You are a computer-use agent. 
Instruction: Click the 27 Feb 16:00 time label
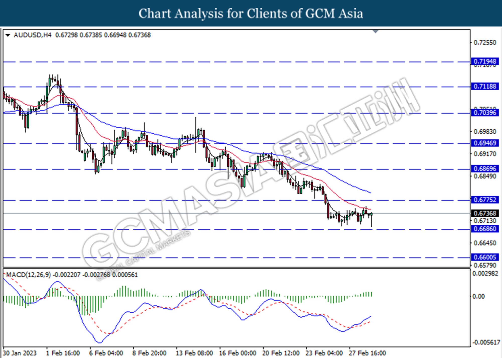click(x=368, y=353)
